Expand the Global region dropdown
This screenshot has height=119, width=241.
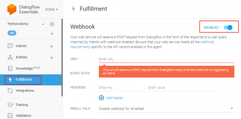tap(51, 9)
